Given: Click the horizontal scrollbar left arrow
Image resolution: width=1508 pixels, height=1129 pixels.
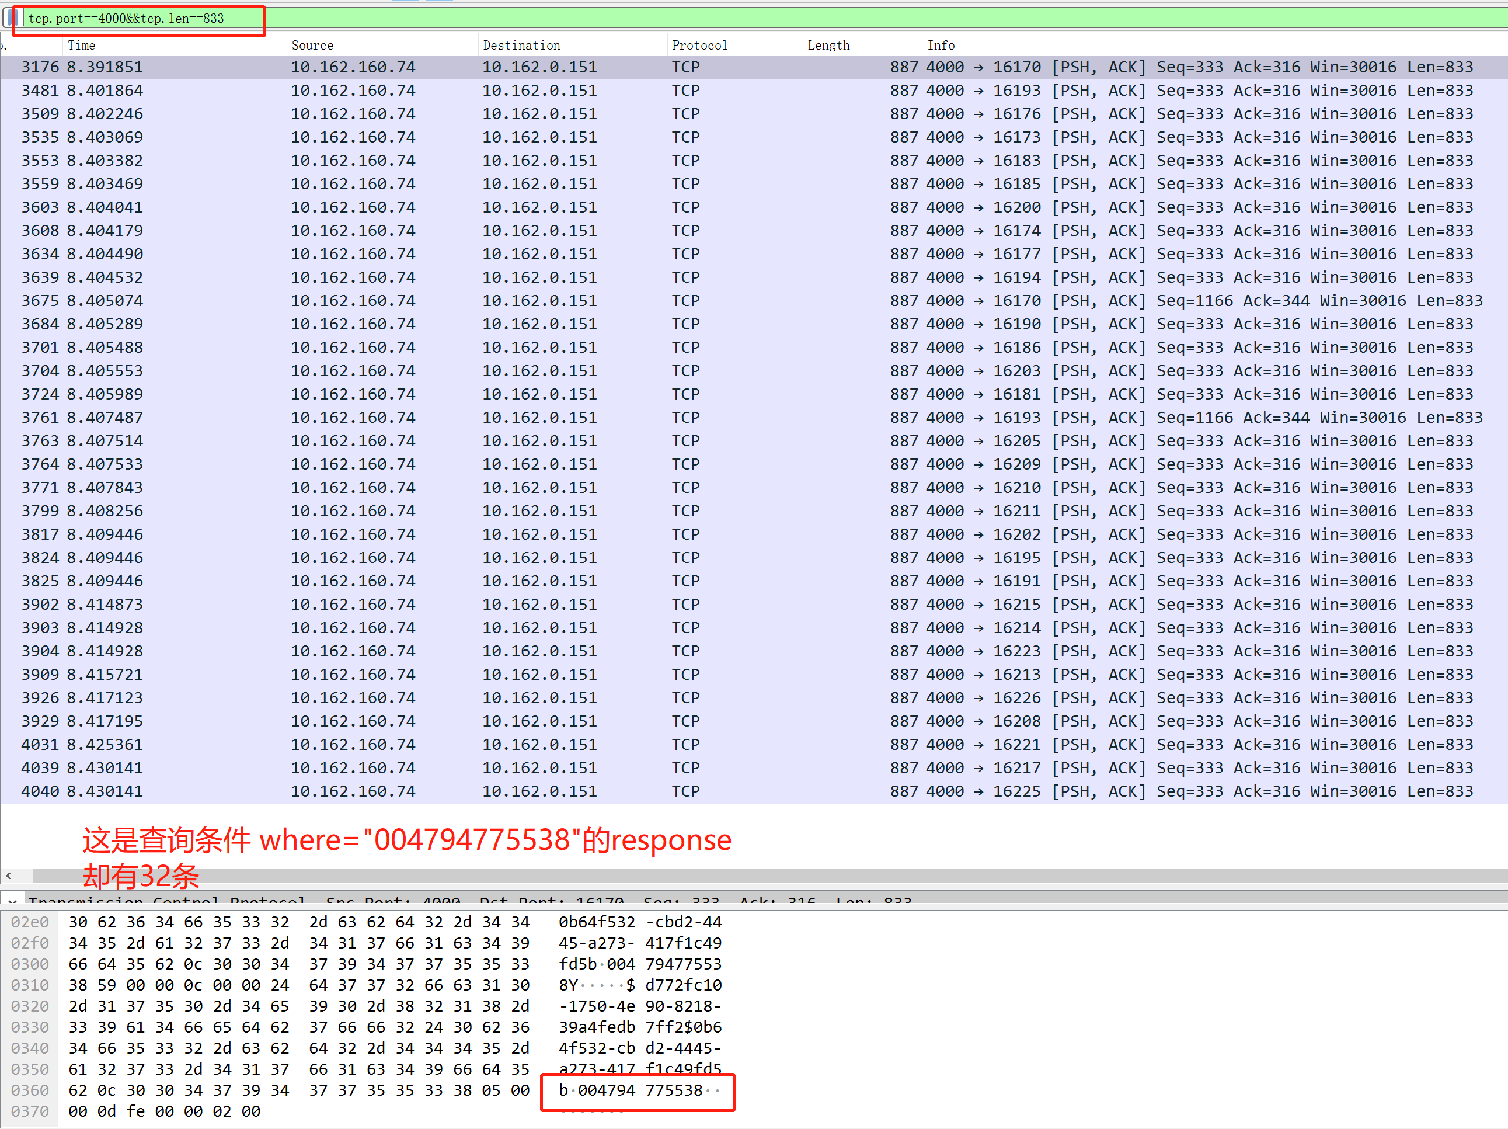Looking at the screenshot, I should (x=8, y=876).
